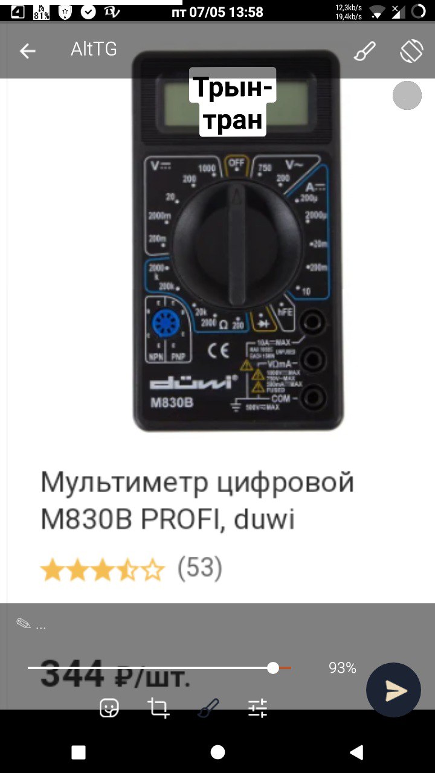
Task: Tap the rotate screen icon
Action: [x=411, y=51]
